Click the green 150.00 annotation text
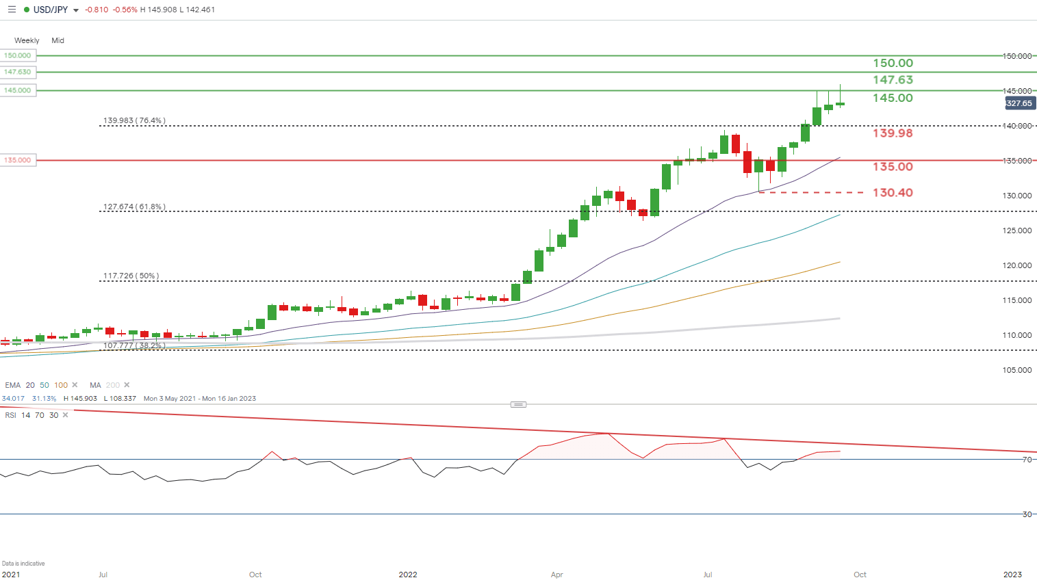Image resolution: width=1037 pixels, height=580 pixels. (x=893, y=63)
